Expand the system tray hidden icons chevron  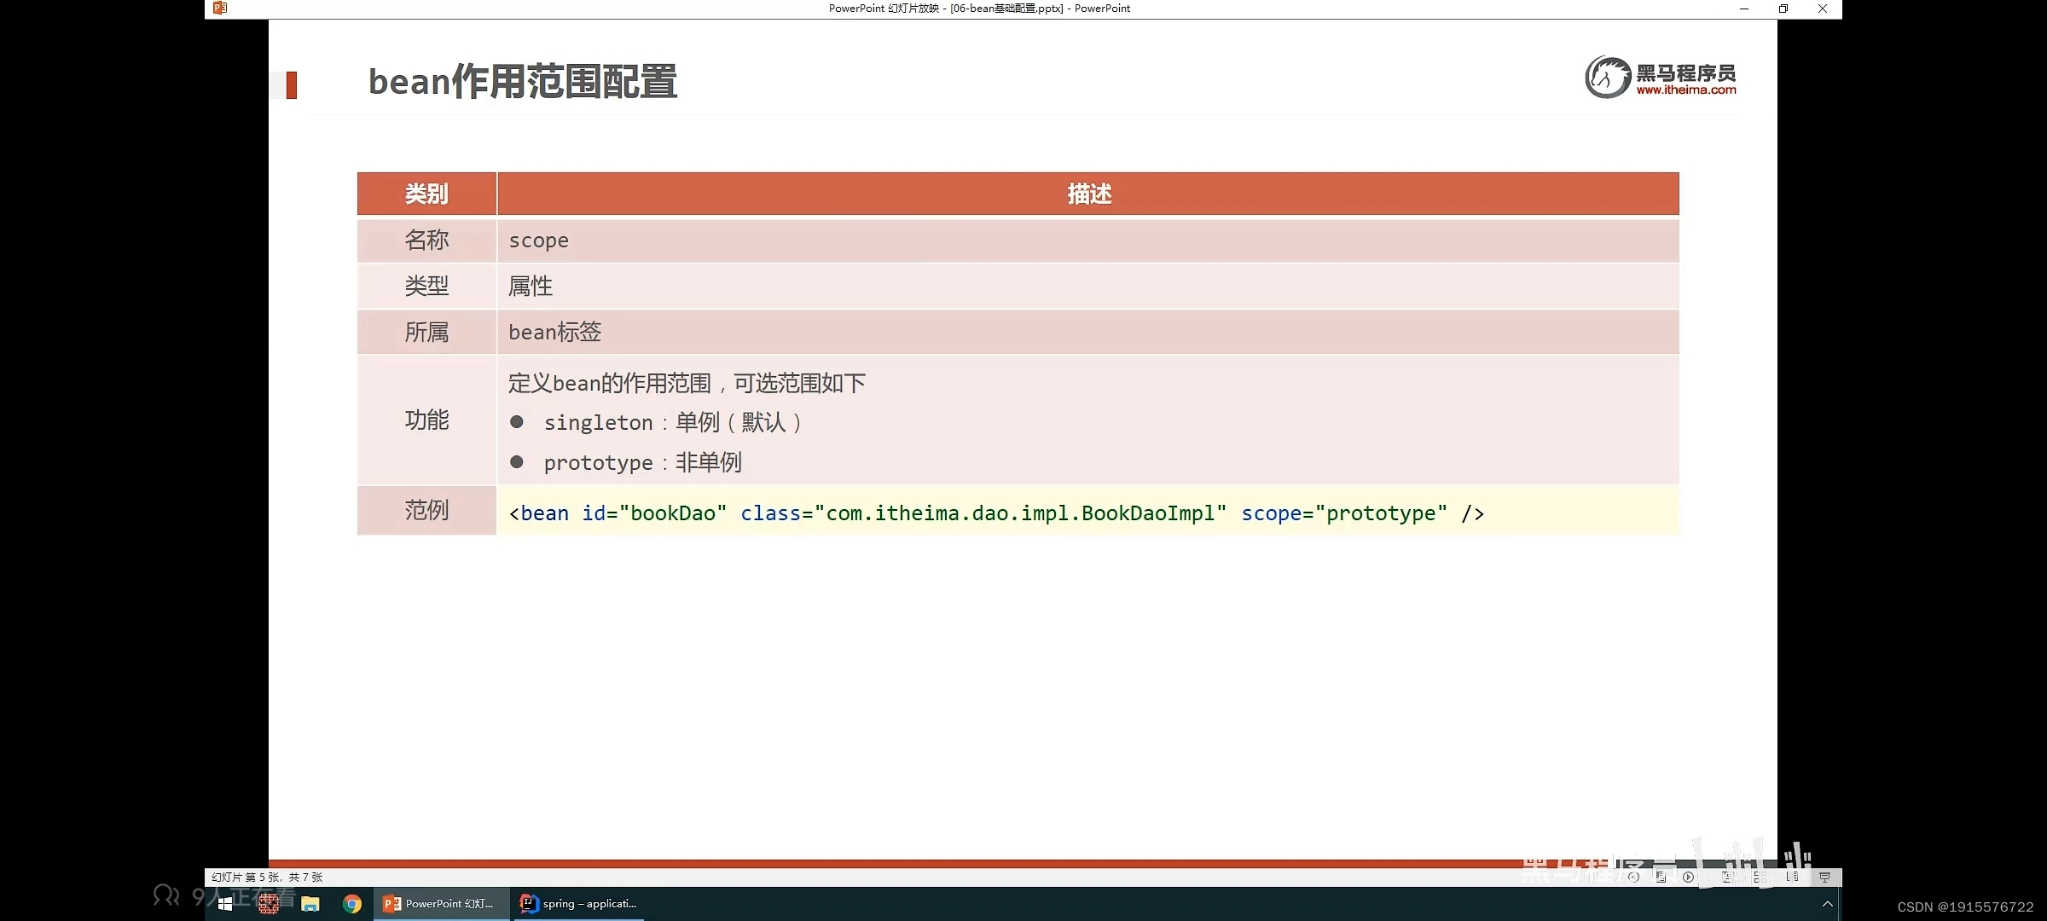(x=1827, y=904)
